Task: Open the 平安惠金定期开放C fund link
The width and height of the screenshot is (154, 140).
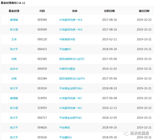Action: (71, 118)
